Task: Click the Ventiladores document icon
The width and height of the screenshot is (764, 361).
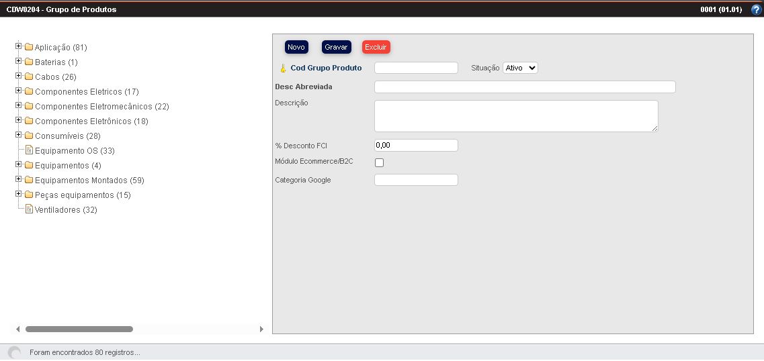Action: [29, 209]
